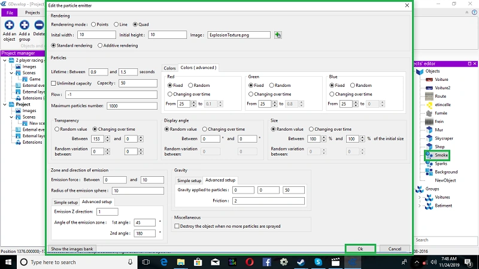Open the File menu tab
Screen dimensions: 479x269
pos(10,13)
